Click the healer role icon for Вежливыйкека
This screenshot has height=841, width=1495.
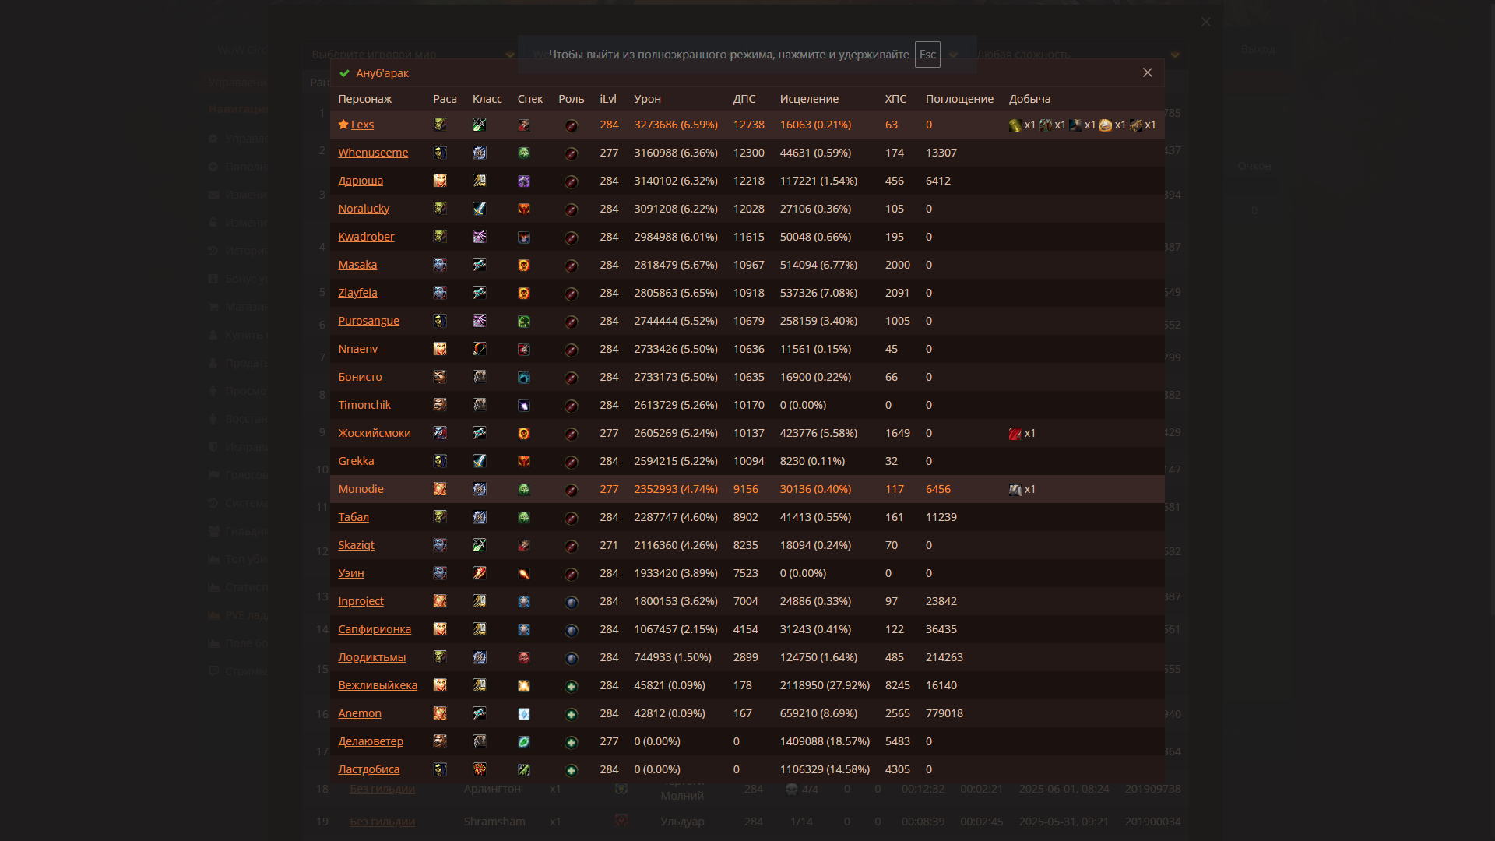click(x=572, y=686)
